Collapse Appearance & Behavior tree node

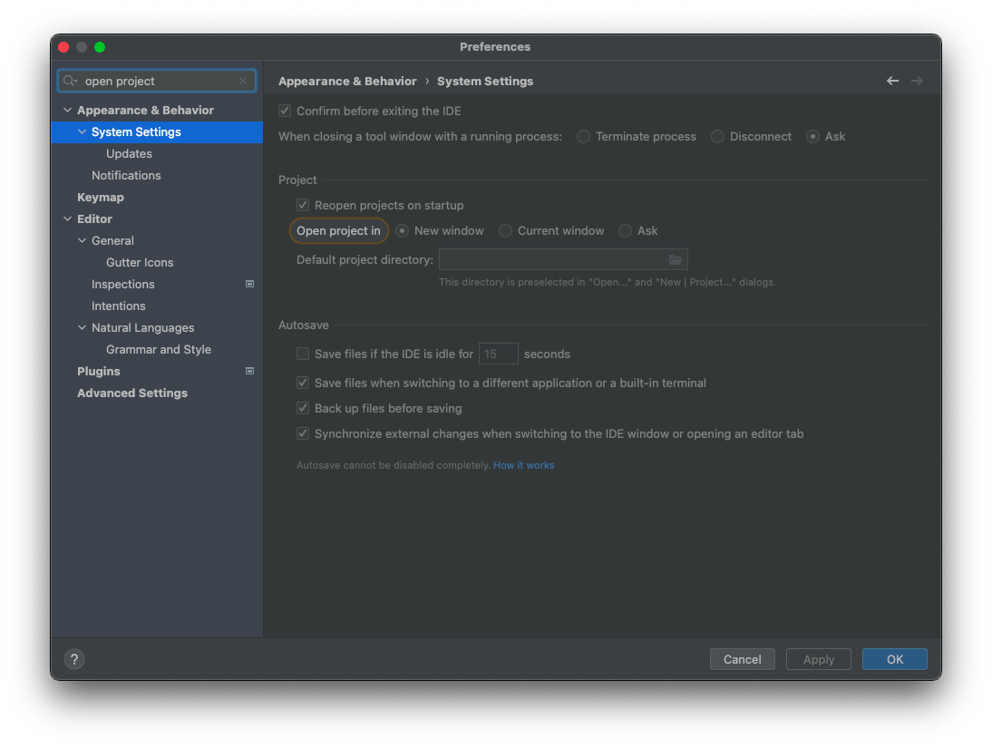pyautogui.click(x=68, y=110)
